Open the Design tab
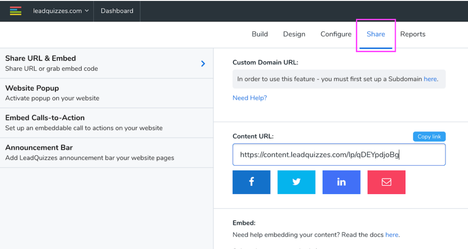 click(294, 34)
